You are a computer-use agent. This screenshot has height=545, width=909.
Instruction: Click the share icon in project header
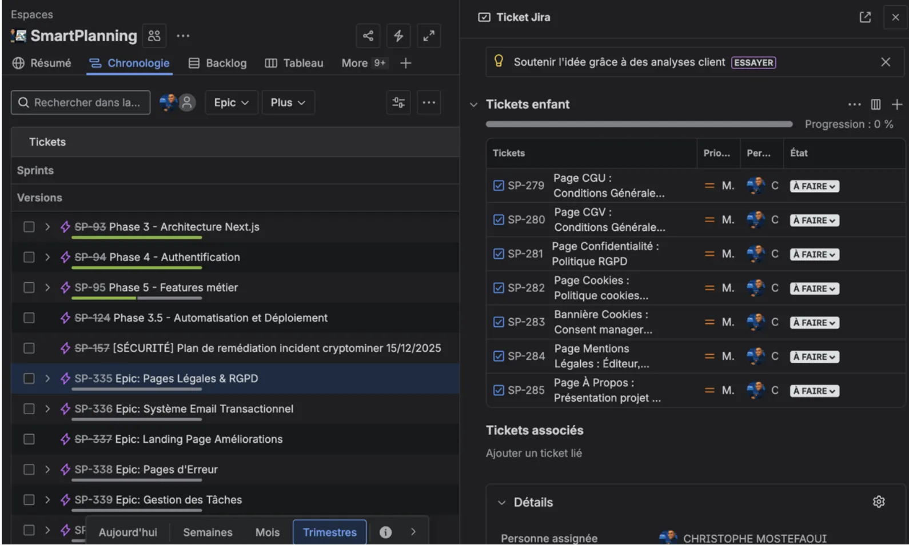[x=368, y=36]
